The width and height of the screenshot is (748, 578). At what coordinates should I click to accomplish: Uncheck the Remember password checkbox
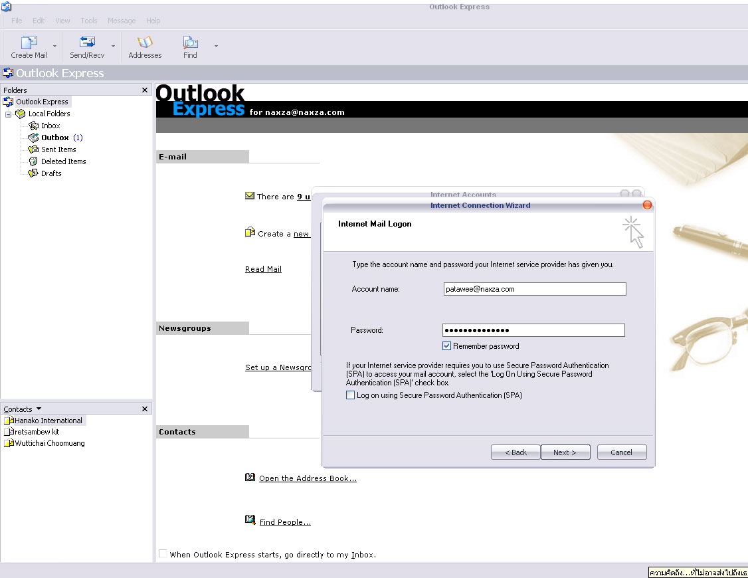coord(446,345)
